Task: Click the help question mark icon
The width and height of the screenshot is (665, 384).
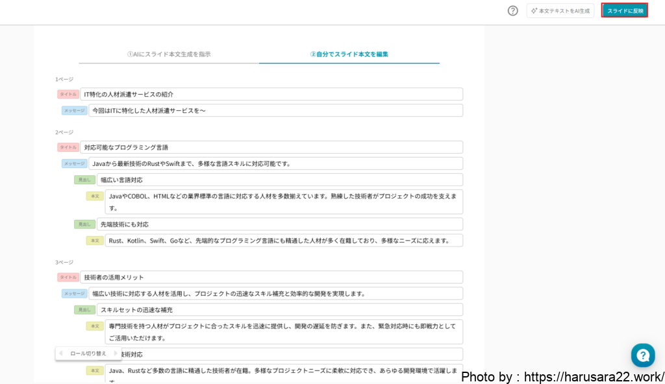Action: click(x=512, y=10)
